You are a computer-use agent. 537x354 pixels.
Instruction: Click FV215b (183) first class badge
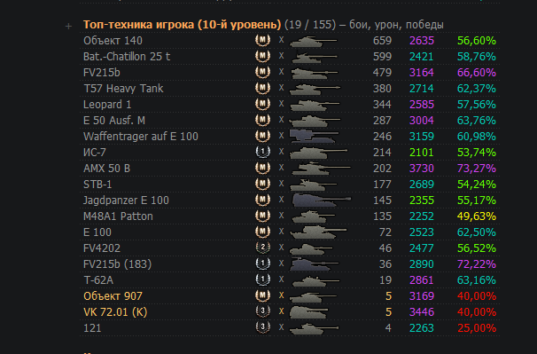tap(262, 264)
